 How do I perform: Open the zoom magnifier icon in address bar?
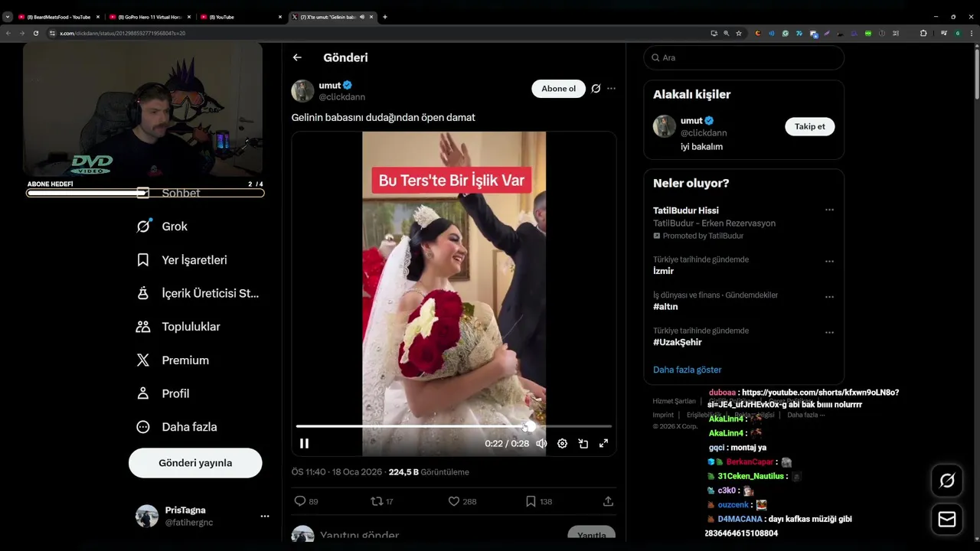[x=727, y=33]
